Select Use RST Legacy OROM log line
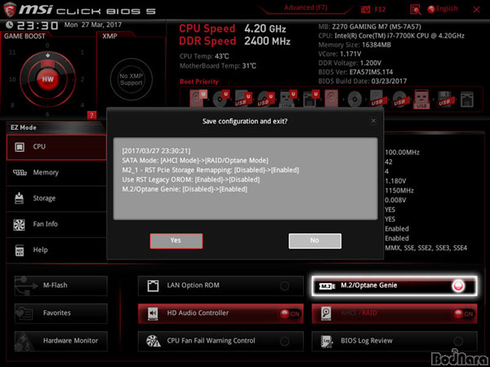 pyautogui.click(x=190, y=179)
